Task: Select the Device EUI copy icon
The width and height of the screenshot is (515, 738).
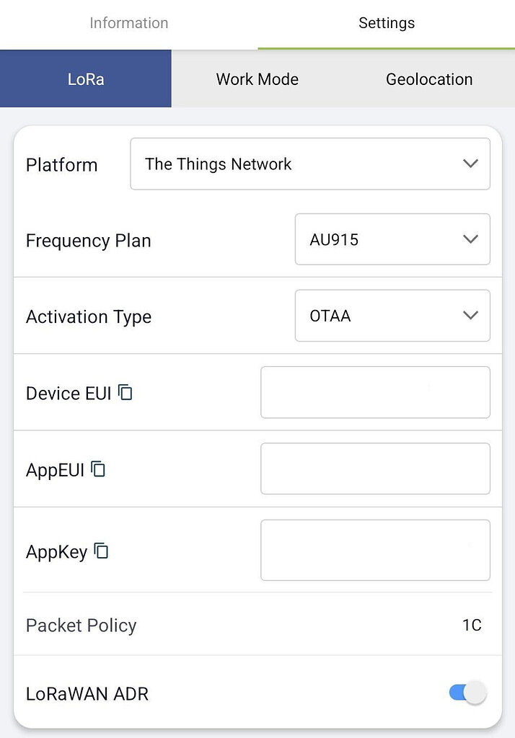Action: tap(125, 391)
